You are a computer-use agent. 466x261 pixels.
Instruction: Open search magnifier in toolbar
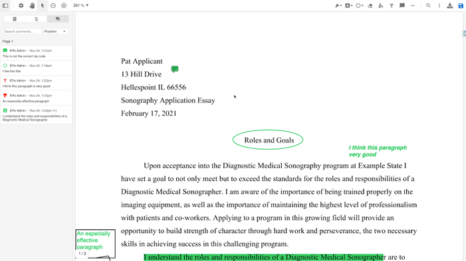click(428, 5)
